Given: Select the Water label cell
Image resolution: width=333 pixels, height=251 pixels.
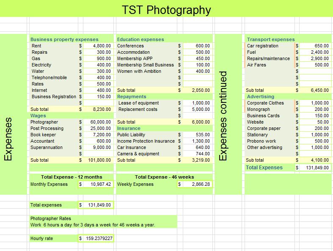Looking at the screenshot, I should point(54,71).
